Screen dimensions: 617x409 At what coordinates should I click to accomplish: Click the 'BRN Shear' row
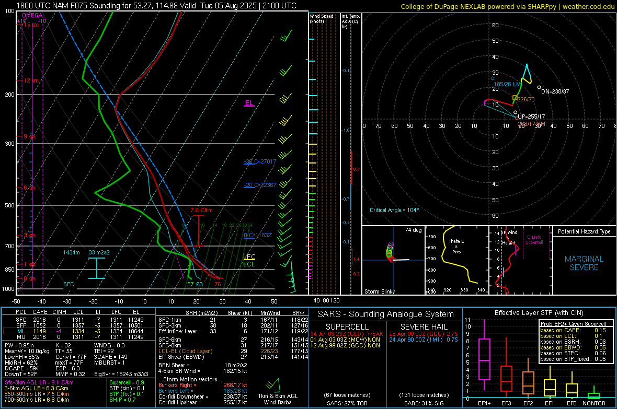(203, 365)
